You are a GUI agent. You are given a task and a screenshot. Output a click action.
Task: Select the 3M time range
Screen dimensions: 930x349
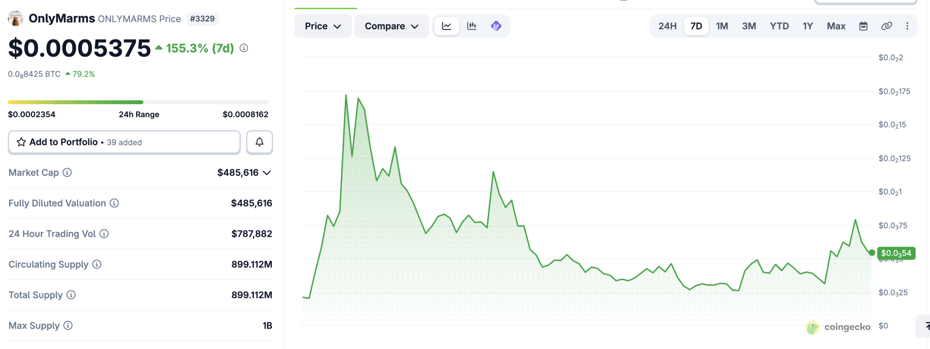(x=749, y=26)
